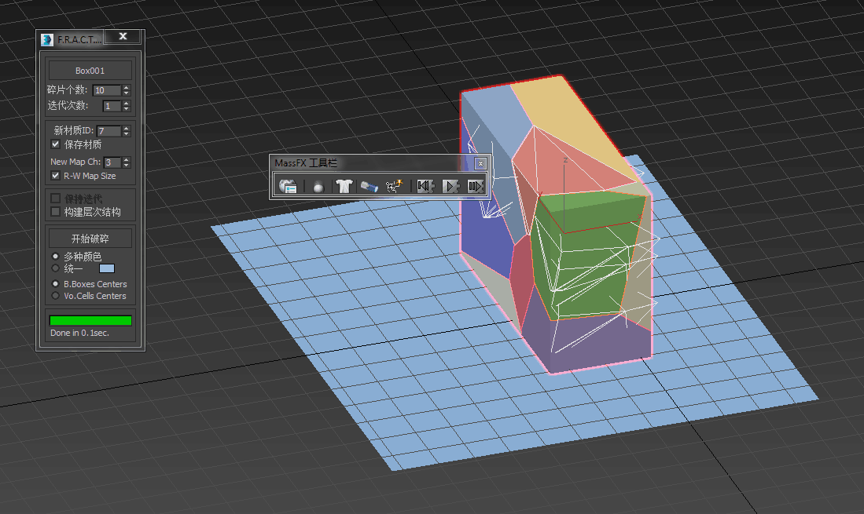Choose the Vo.Cells Centers option
This screenshot has height=514, width=864.
point(55,296)
